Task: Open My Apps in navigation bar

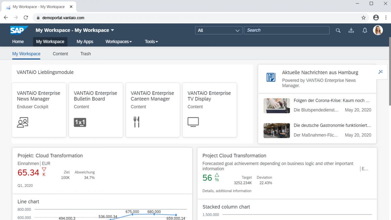Action: 85,41
